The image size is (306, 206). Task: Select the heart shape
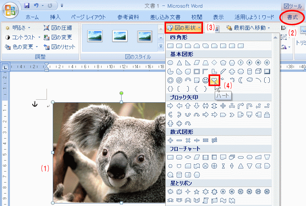(x=214, y=80)
